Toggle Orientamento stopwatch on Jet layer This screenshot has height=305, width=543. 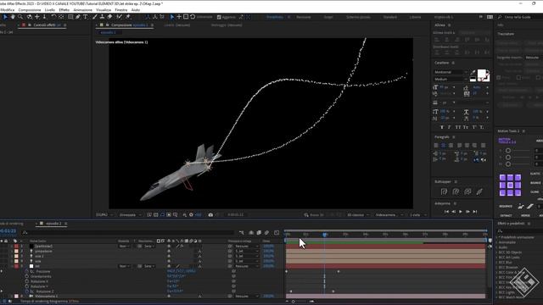point(27,277)
